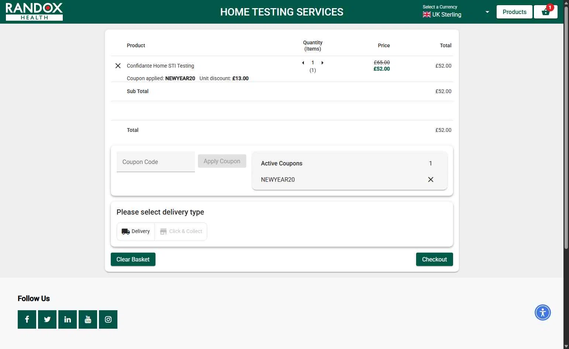This screenshot has height=349, width=569.
Task: Click the UK flag currency icon
Action: pyautogui.click(x=427, y=14)
